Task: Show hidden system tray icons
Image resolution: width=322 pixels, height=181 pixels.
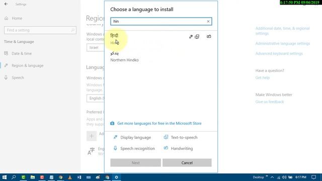Action: 272,177
